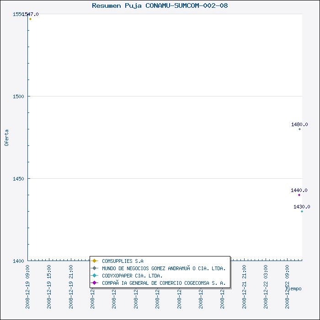Click the magenta COGECOMSA legend marker
The width and height of the screenshot is (320, 320).
tap(95, 283)
